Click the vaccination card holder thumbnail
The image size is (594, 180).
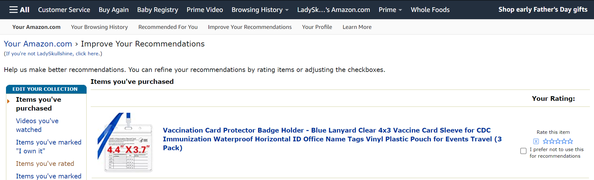pos(125,142)
